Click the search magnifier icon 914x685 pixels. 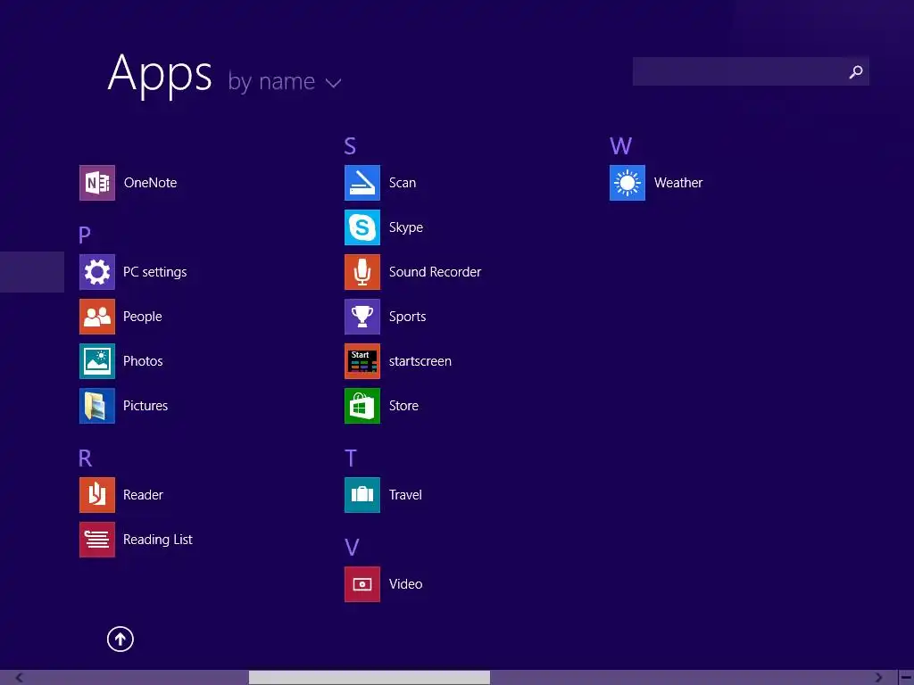[856, 71]
